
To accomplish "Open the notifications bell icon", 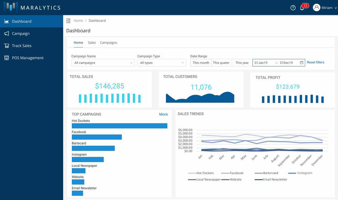I will 302,8.
